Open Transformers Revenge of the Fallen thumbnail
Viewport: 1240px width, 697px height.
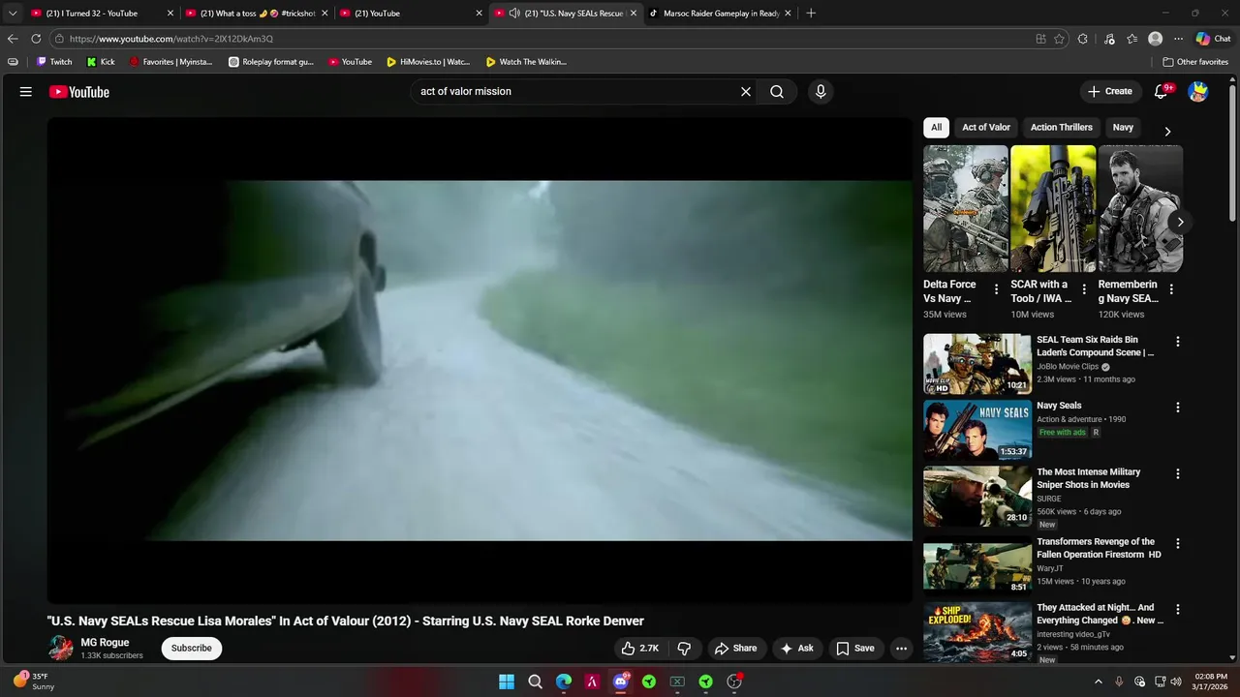[977, 566]
